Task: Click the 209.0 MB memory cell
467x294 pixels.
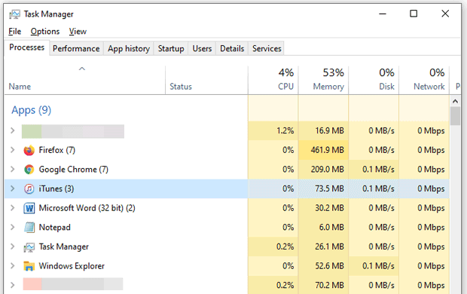Action: click(x=323, y=169)
